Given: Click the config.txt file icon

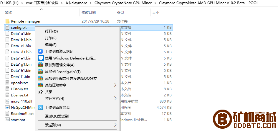Looking at the screenshot, I should 7,27.
